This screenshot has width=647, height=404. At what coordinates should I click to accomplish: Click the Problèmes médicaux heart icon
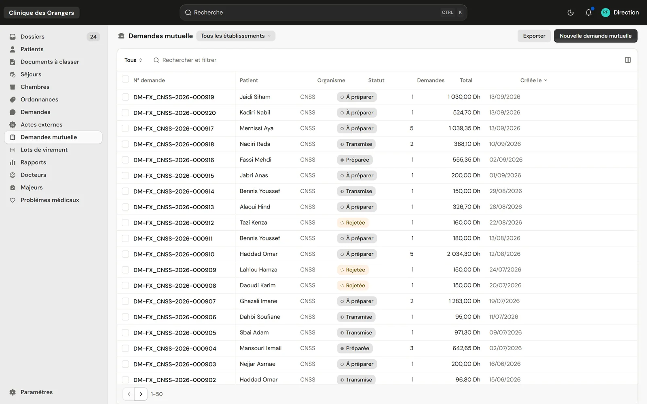coord(13,200)
